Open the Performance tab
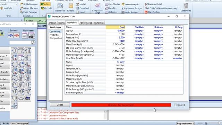This screenshot has height=125, width=222. (x=86, y=23)
